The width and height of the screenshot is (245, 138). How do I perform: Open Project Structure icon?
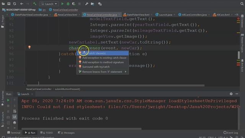click(x=93, y=4)
